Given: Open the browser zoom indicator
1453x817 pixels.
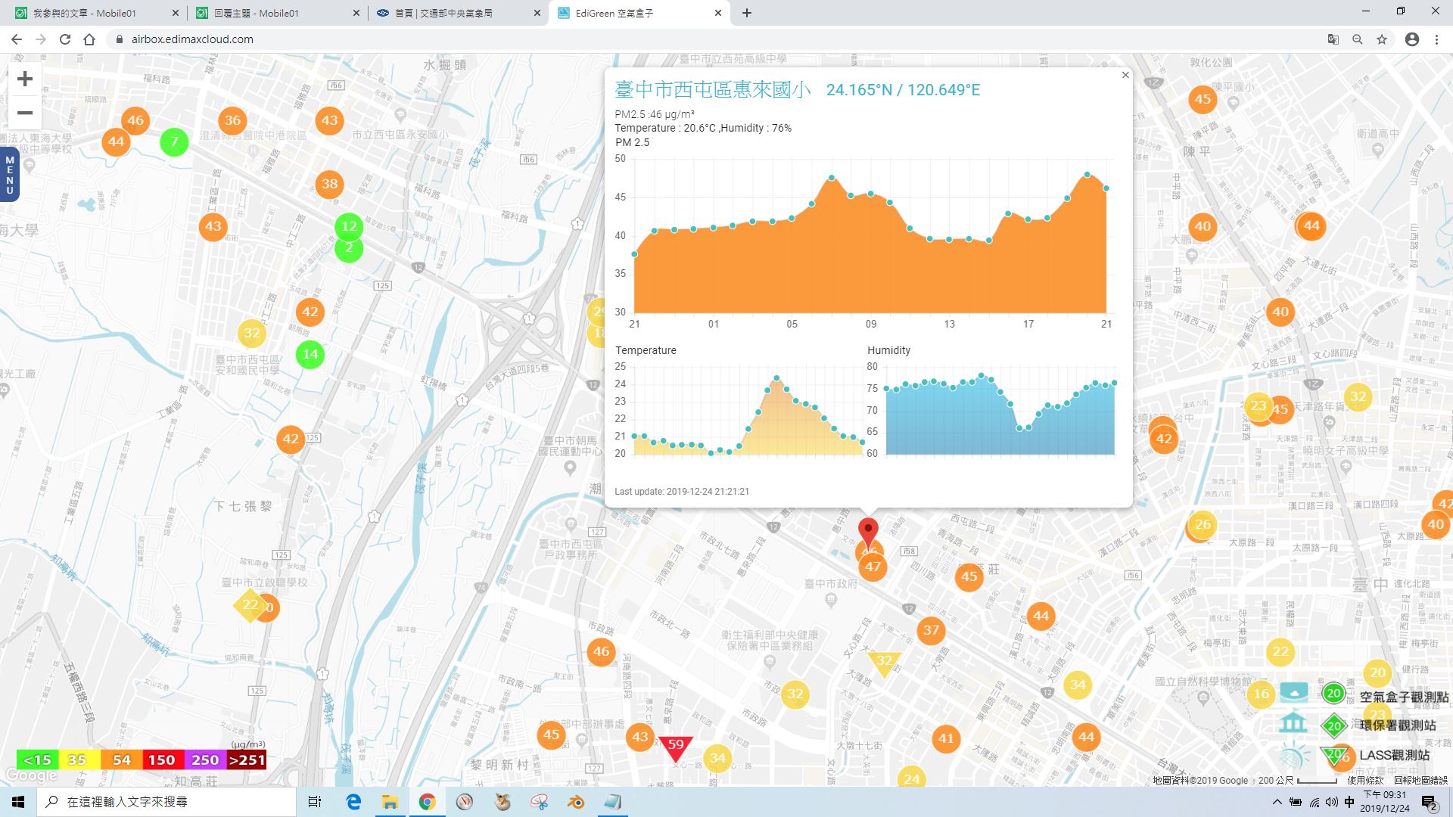Looking at the screenshot, I should 1358,39.
